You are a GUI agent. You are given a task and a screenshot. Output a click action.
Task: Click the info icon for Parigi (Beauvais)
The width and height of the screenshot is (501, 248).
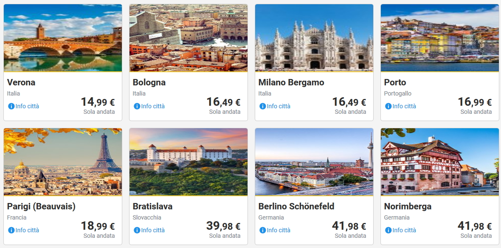coord(11,230)
